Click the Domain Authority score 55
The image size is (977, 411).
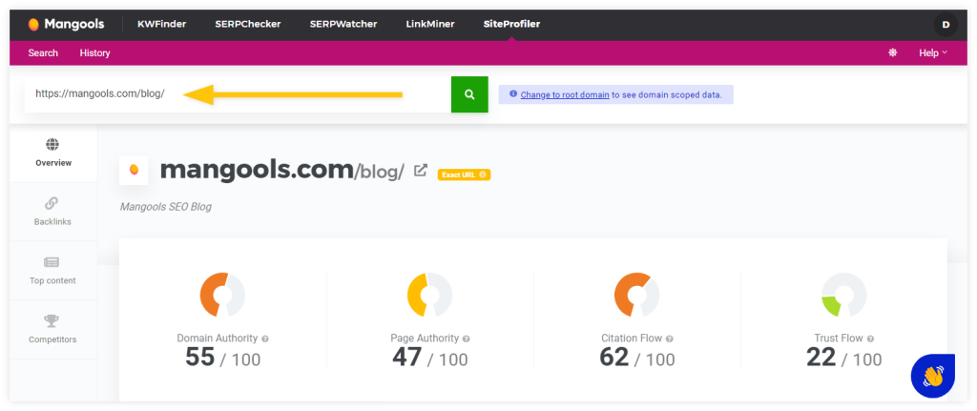(200, 358)
